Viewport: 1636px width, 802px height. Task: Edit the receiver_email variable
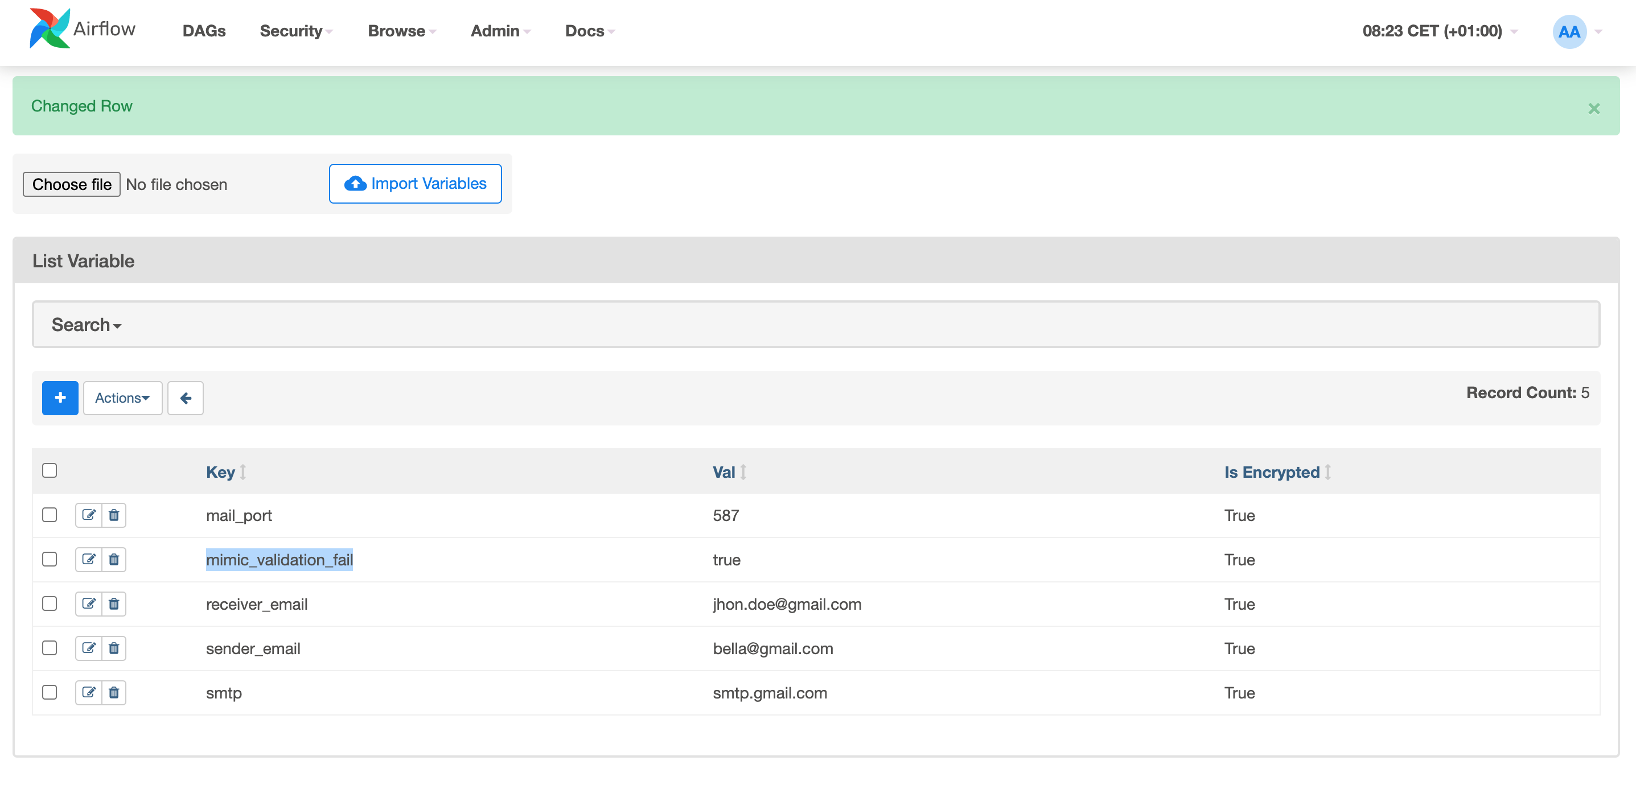[89, 604]
